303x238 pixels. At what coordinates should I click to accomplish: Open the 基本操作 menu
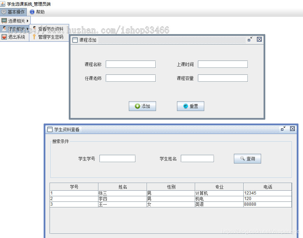pos(13,12)
